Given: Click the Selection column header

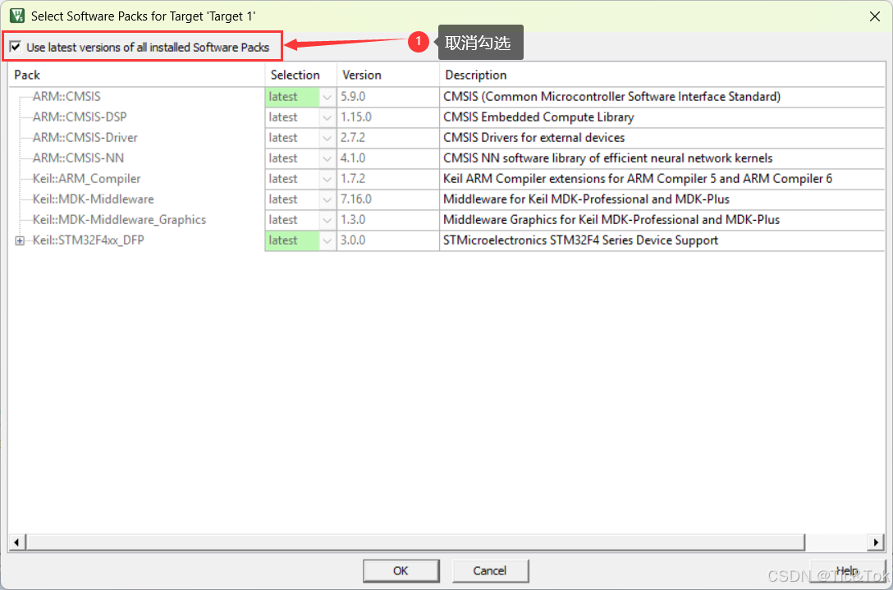Looking at the screenshot, I should [300, 75].
